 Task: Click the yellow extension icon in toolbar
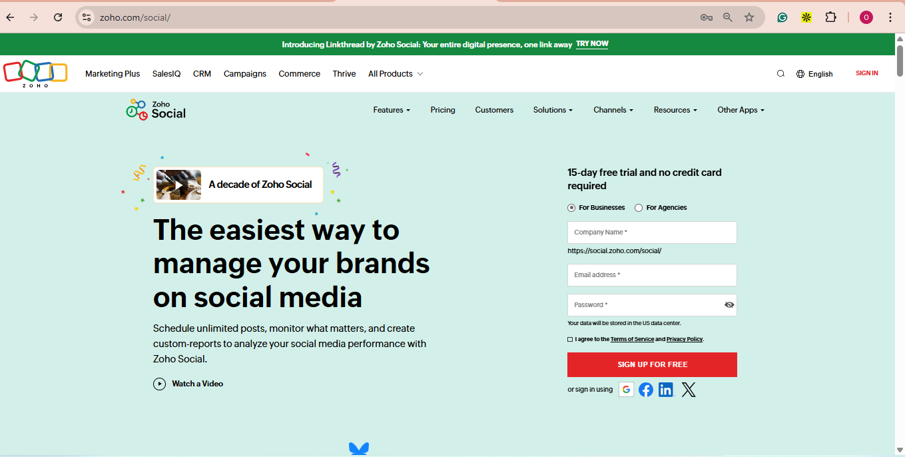point(806,17)
